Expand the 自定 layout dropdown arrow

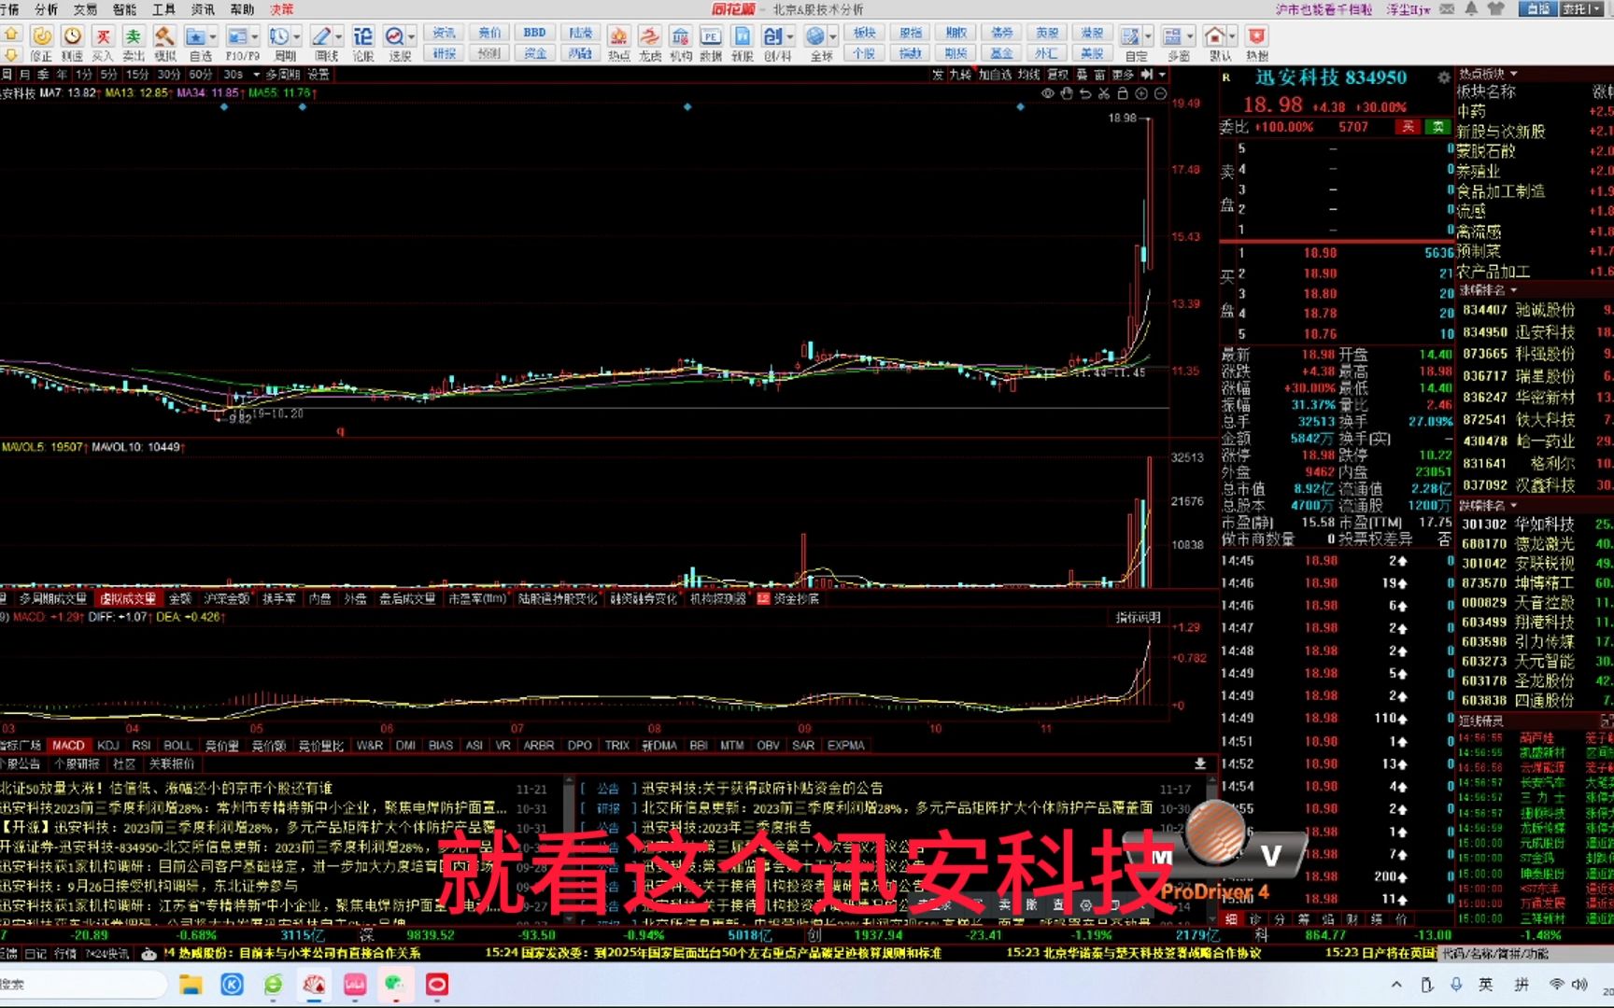click(x=1148, y=37)
